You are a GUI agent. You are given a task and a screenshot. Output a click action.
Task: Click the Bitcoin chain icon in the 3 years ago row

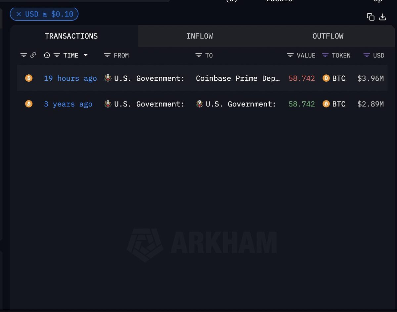29,104
